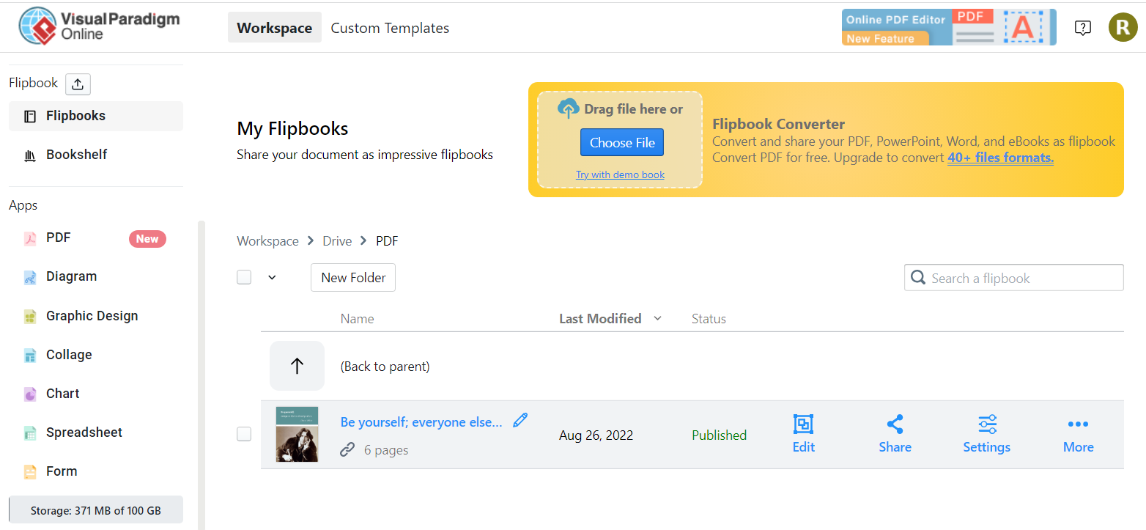Check the box for the Be yourself flipbook

click(244, 434)
